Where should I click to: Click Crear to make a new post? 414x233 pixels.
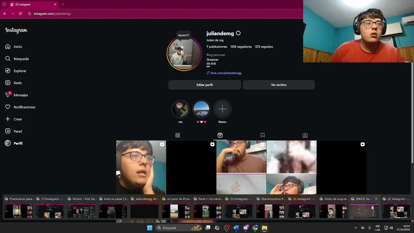pyautogui.click(x=14, y=119)
